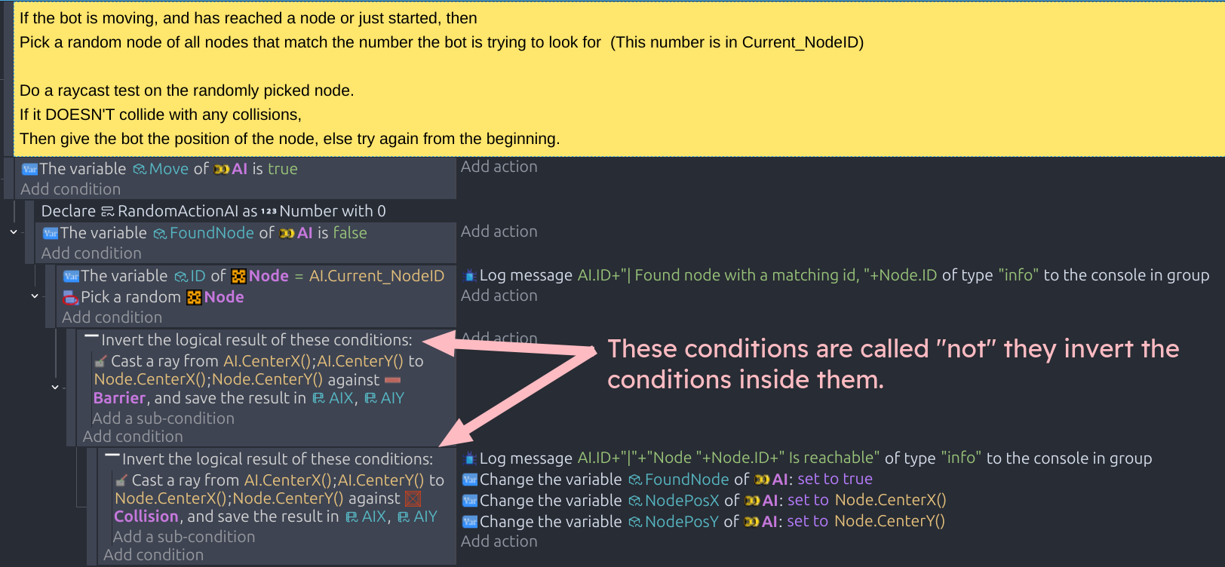1225x567 pixels.
Task: Click the variable icon beside the Move condition
Action: tap(29, 169)
